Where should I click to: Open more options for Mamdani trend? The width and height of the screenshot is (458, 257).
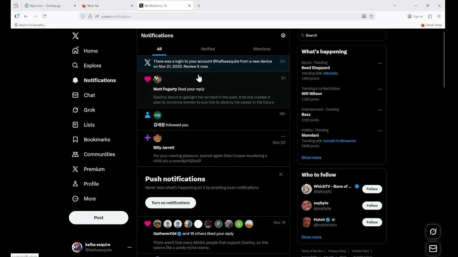click(x=380, y=131)
